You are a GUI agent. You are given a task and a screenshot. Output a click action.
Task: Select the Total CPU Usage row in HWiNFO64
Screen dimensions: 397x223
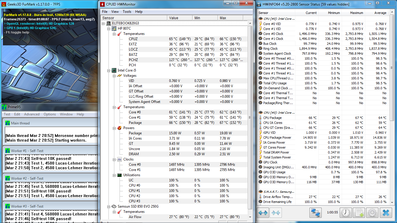tap(323, 83)
